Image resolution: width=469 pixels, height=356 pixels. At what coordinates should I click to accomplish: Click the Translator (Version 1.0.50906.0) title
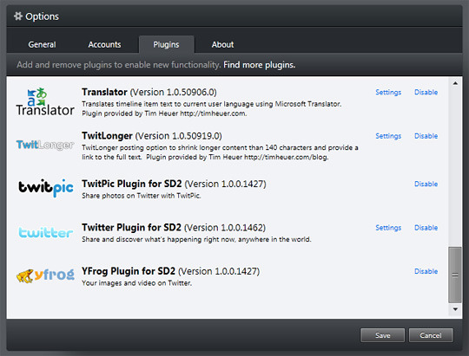(x=149, y=92)
